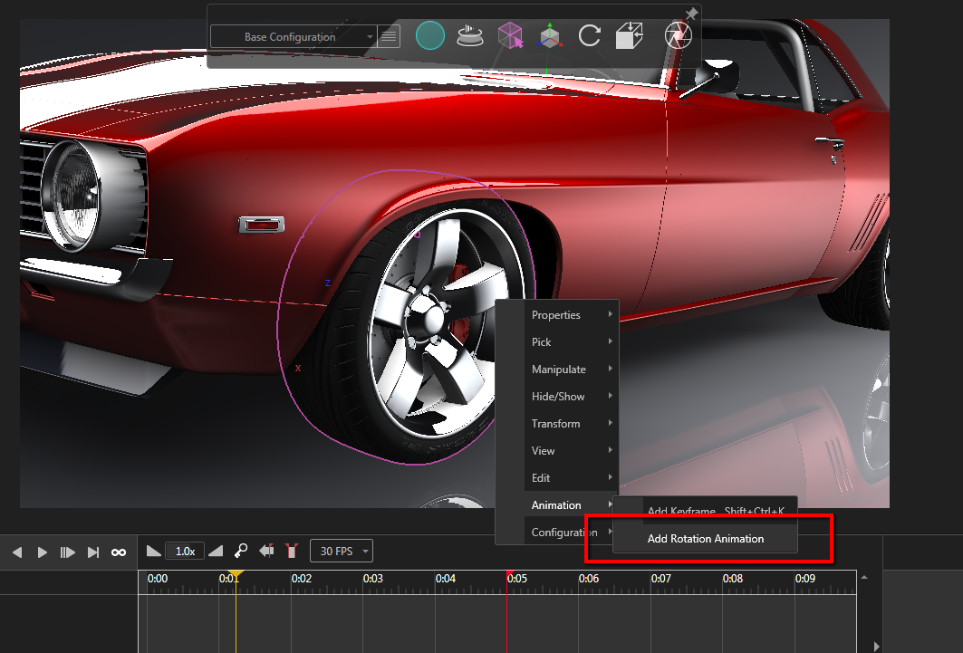Viewport: 963px width, 653px height.
Task: Open the Pick submenu
Action: (x=571, y=341)
